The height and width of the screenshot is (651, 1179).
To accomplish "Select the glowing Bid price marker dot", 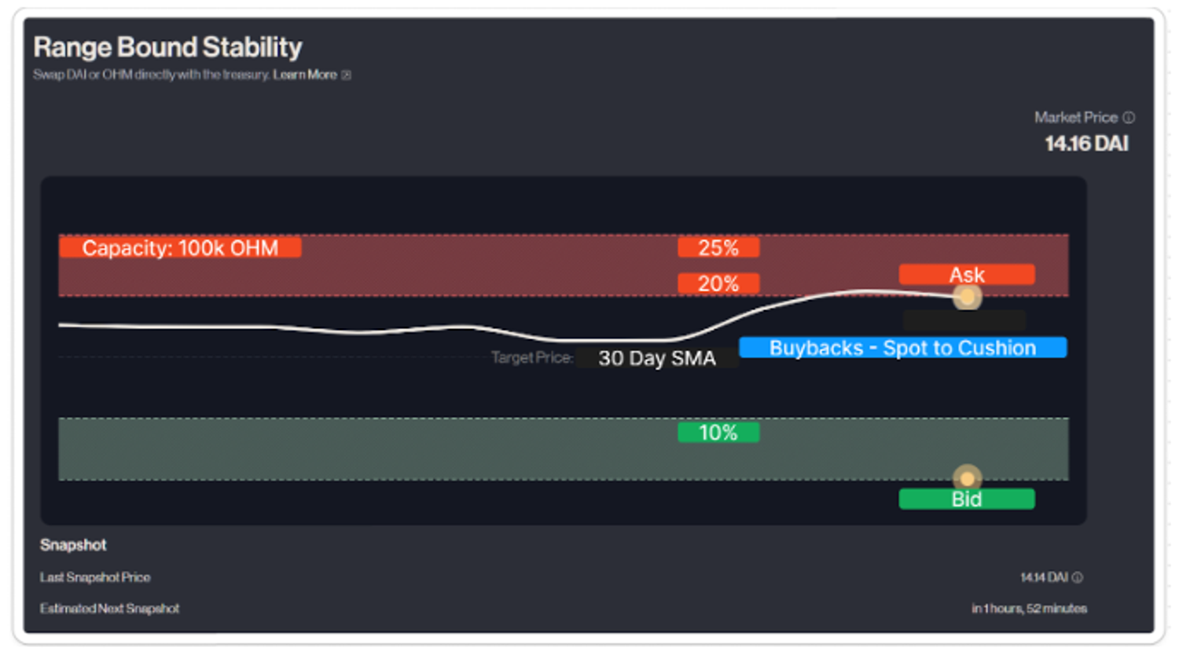I will [x=967, y=478].
